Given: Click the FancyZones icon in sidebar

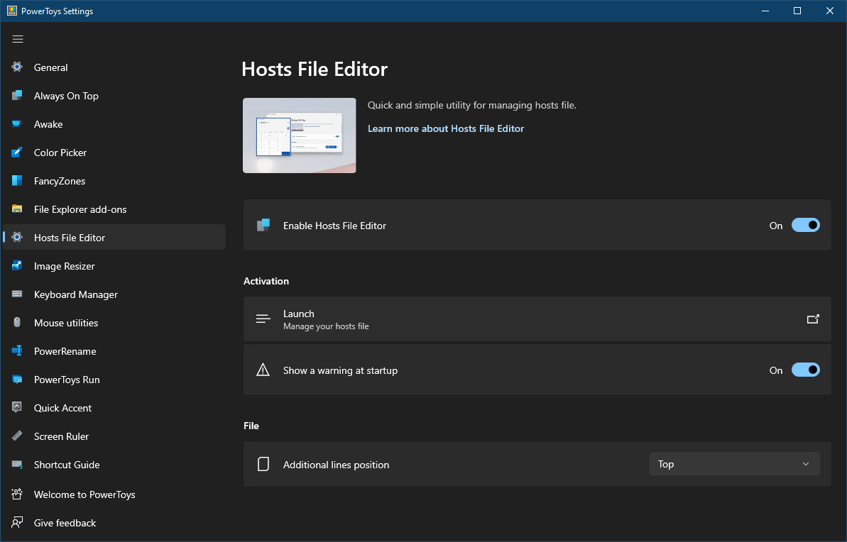Looking at the screenshot, I should click(18, 181).
